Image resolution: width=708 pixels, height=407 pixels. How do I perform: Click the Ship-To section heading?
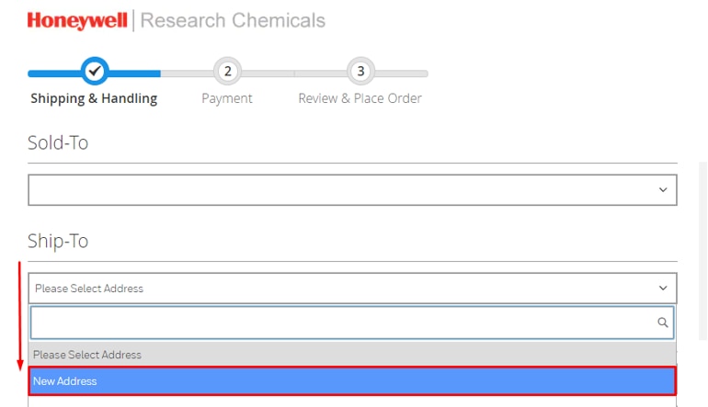coord(58,241)
